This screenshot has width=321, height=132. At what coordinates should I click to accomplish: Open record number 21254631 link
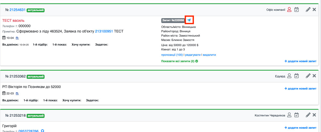(17, 10)
